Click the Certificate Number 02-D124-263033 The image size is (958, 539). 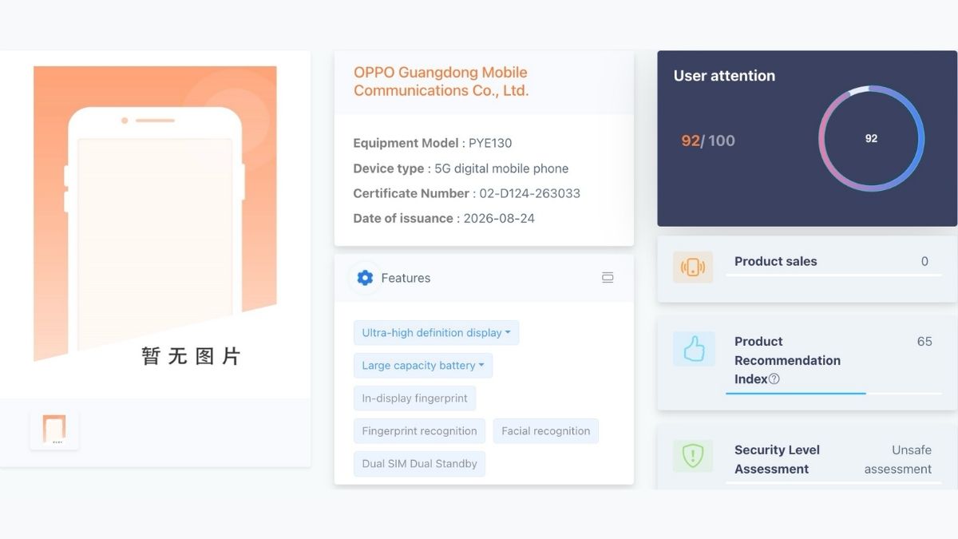pos(529,193)
